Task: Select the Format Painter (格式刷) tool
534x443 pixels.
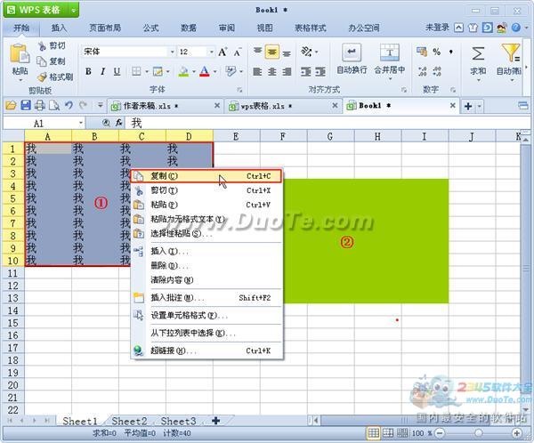Action: (x=54, y=77)
